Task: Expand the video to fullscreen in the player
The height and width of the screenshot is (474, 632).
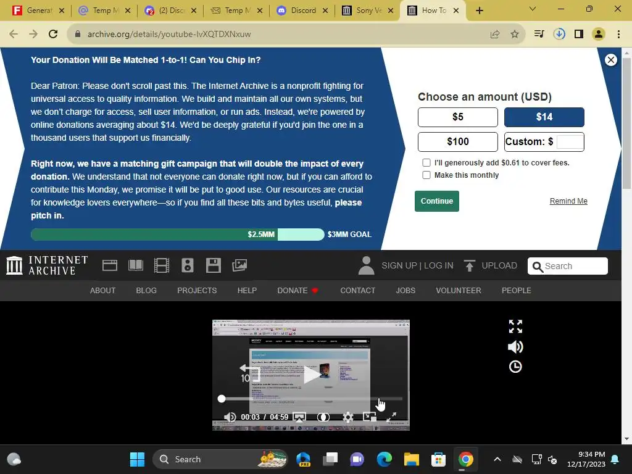Action: tap(391, 417)
